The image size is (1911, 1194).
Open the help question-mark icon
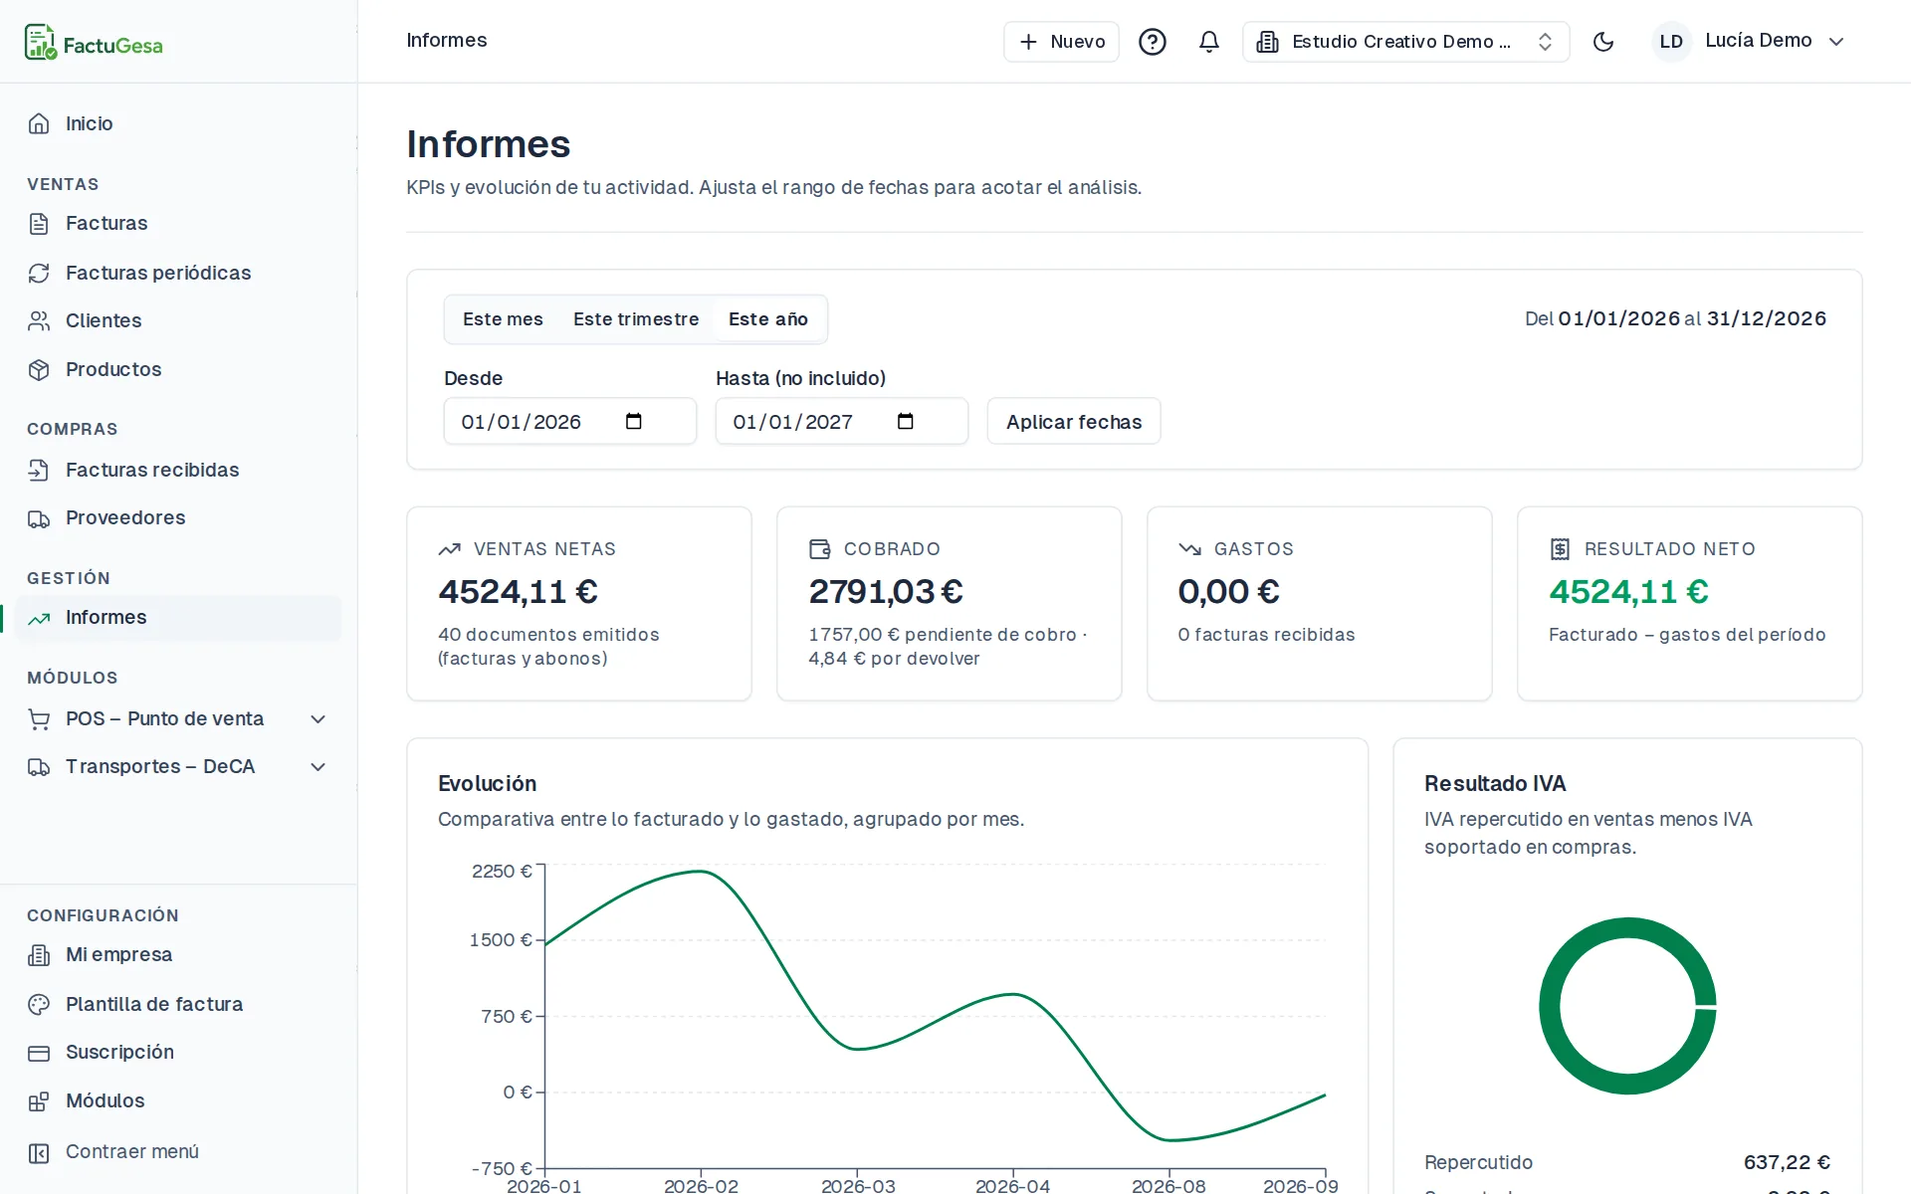[1153, 42]
